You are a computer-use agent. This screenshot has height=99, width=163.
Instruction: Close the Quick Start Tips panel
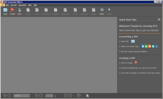click(159, 20)
